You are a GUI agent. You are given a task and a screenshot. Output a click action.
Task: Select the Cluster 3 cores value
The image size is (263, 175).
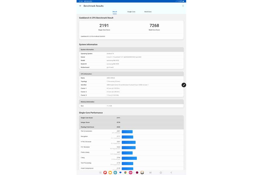coord(113,95)
